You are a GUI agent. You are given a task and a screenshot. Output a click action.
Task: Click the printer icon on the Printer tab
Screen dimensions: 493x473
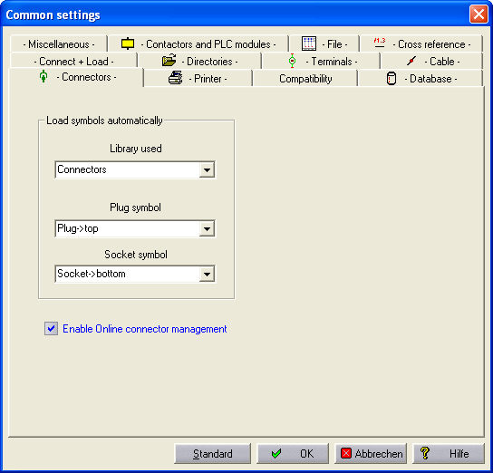[x=176, y=78]
